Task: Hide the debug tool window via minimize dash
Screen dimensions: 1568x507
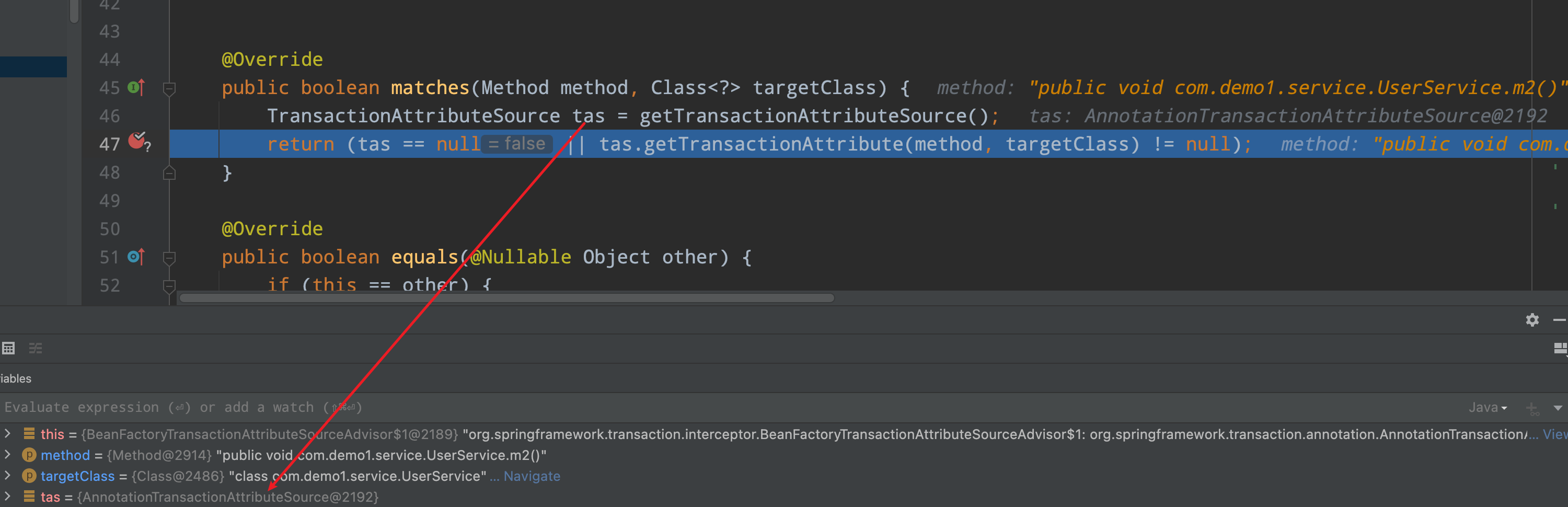Action: pyautogui.click(x=1559, y=319)
